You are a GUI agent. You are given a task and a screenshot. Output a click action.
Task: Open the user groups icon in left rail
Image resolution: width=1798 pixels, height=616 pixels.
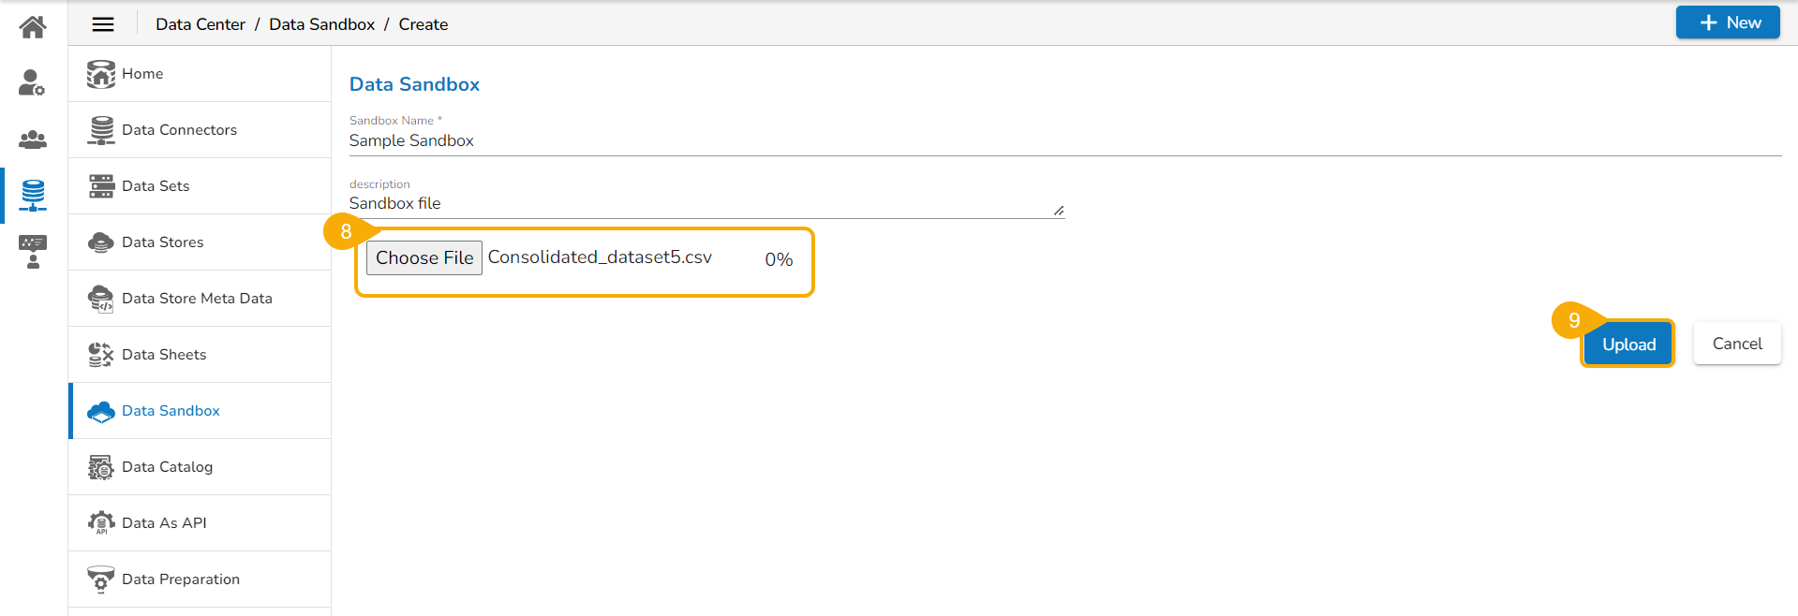(x=33, y=139)
